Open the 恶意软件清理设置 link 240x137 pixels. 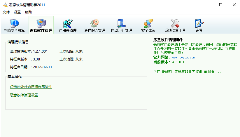click(x=24, y=95)
